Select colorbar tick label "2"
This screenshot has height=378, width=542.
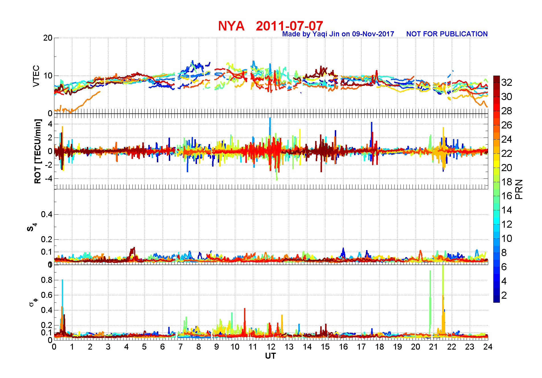click(x=504, y=295)
